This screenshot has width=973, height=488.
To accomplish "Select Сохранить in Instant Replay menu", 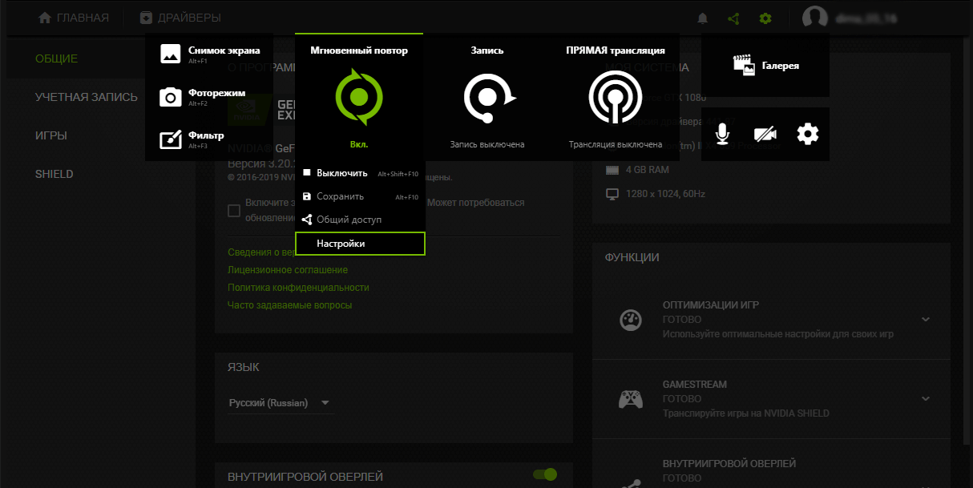I will (360, 196).
